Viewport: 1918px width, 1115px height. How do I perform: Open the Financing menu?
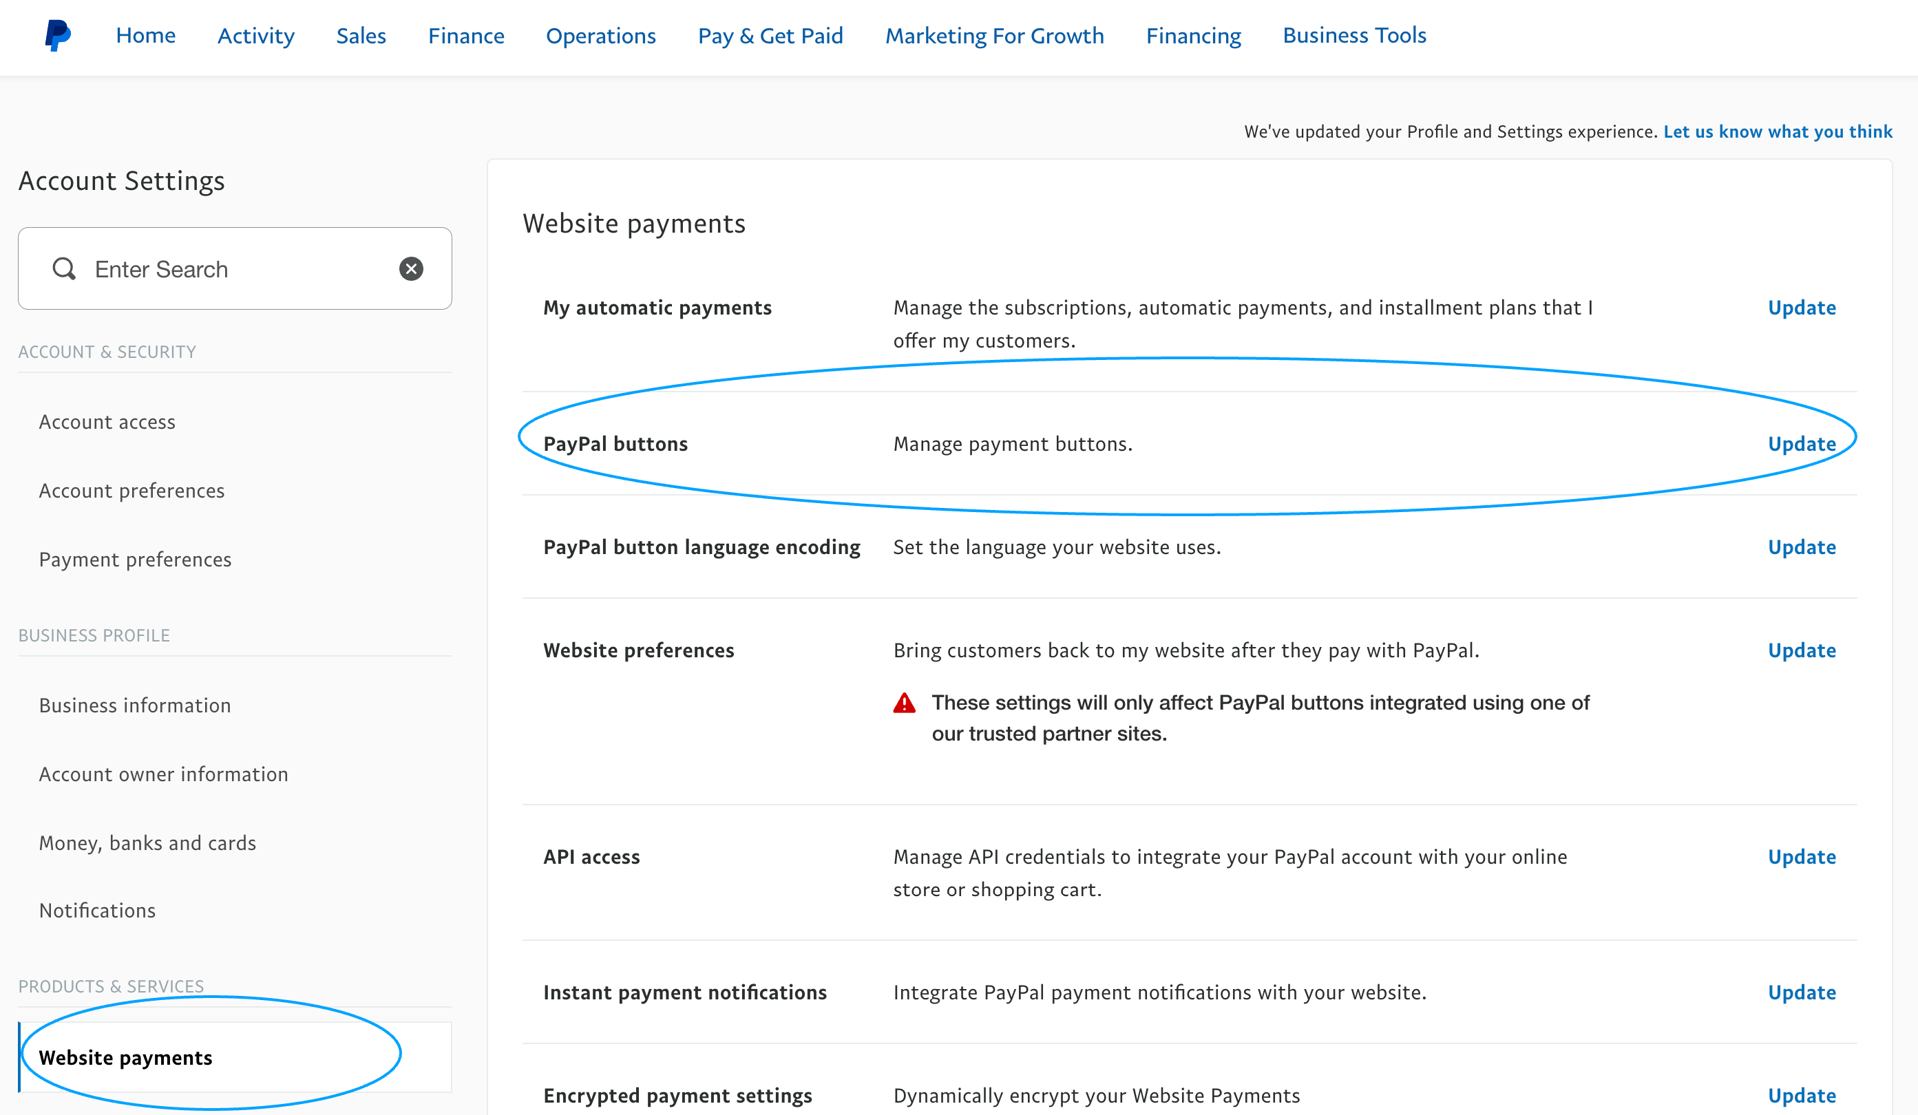[x=1194, y=36]
